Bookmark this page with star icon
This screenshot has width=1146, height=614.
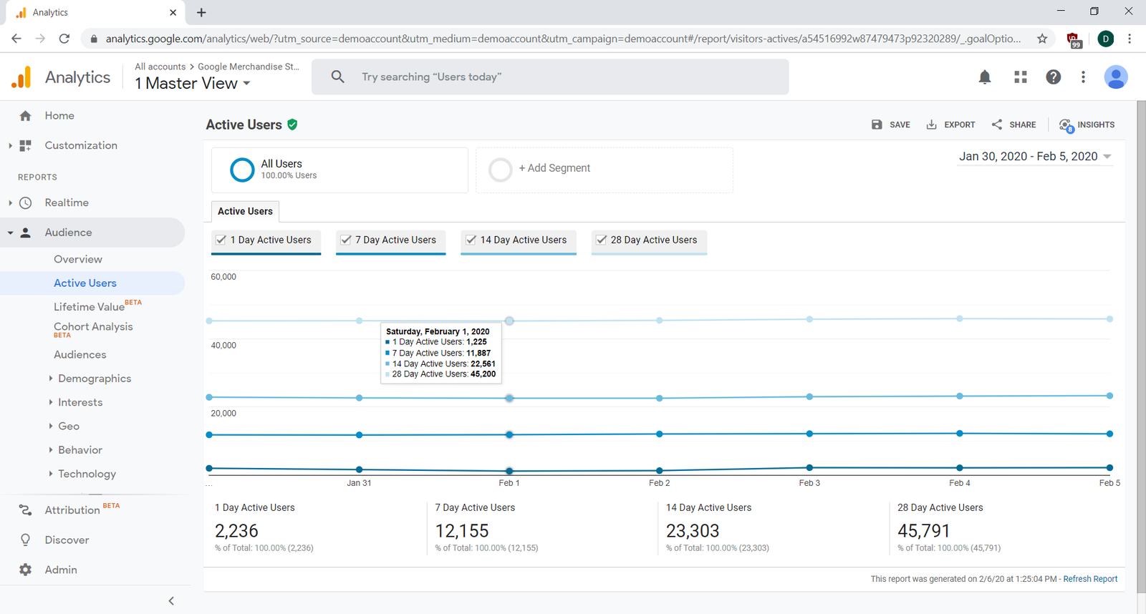coord(1042,39)
